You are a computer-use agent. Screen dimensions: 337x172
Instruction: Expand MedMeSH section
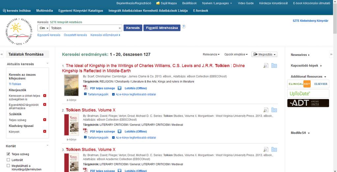point(300,133)
